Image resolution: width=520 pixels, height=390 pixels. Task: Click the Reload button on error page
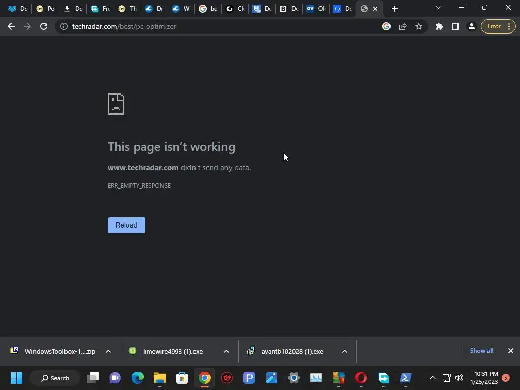pos(126,225)
